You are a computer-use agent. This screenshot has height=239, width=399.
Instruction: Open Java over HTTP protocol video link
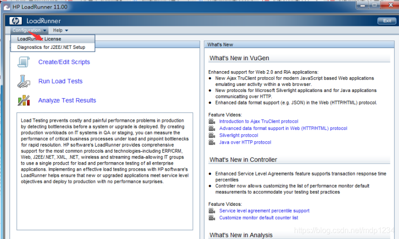coord(245,142)
